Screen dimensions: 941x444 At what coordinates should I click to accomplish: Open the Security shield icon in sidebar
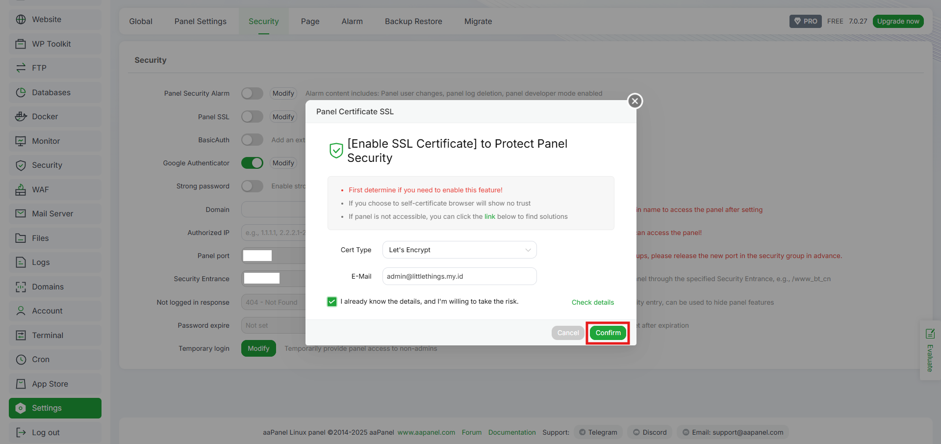coord(21,165)
